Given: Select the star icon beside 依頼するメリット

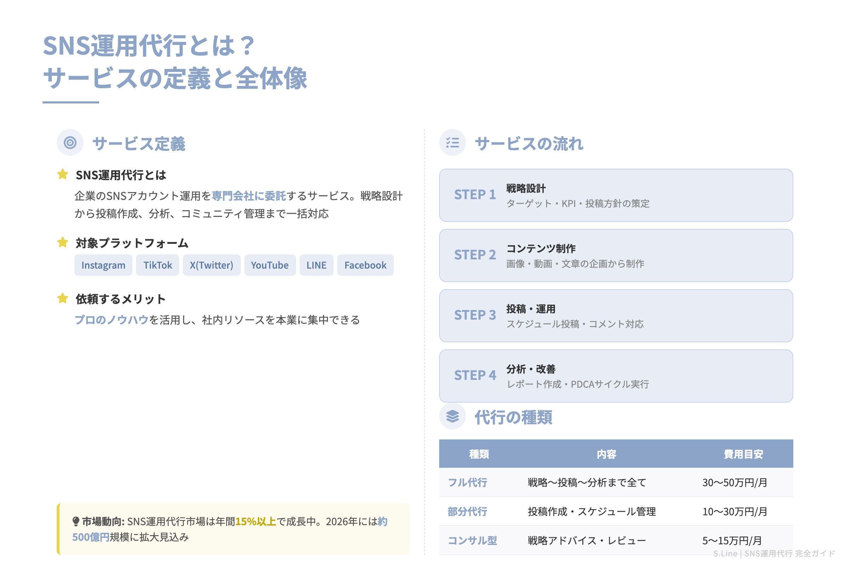Looking at the screenshot, I should (x=63, y=298).
